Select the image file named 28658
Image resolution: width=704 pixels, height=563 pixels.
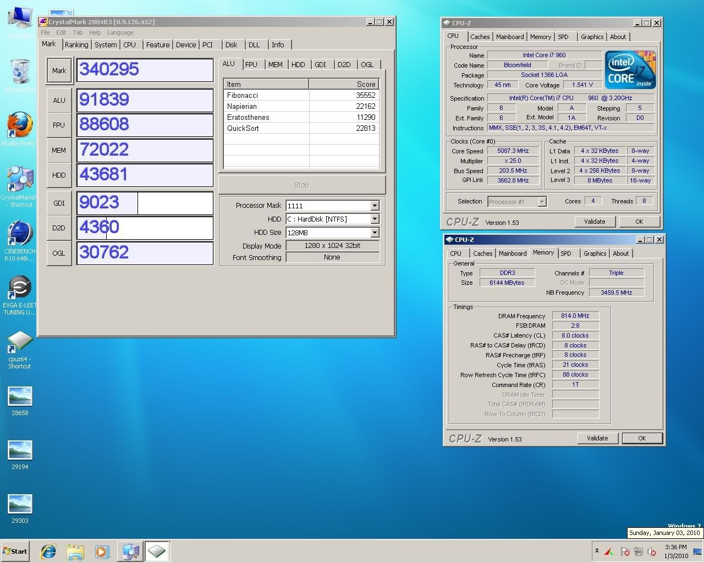click(20, 401)
